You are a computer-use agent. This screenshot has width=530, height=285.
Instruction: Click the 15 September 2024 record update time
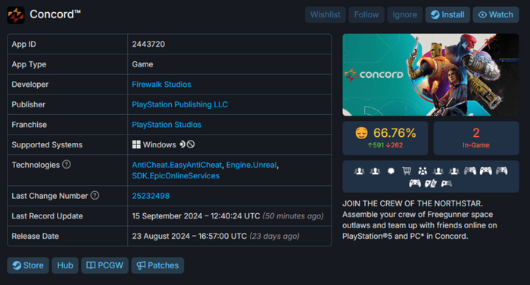pos(196,216)
